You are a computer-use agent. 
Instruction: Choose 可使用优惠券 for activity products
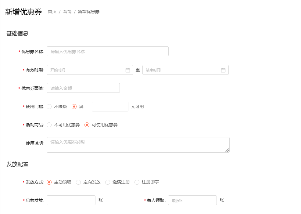(x=87, y=125)
